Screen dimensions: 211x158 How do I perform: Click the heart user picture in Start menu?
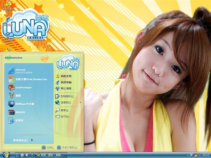[x=45, y=59]
